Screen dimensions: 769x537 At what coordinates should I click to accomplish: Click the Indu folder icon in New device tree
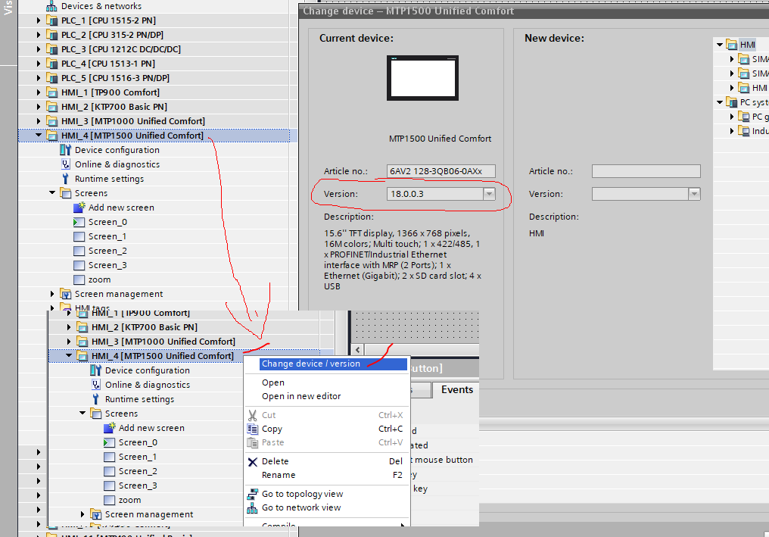(x=744, y=131)
